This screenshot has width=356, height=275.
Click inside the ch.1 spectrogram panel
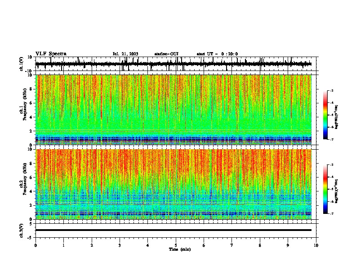[x=174, y=110]
